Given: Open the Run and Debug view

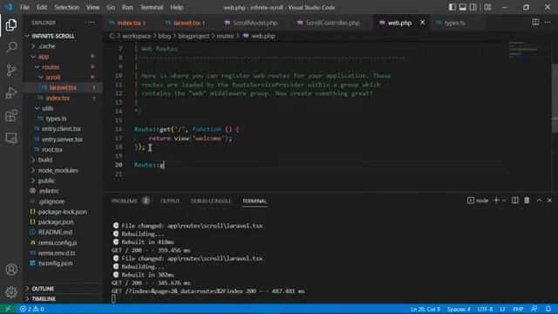Looking at the screenshot, I should pos(11,92).
